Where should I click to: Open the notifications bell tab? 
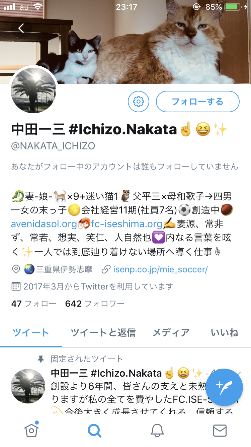pyautogui.click(x=157, y=431)
